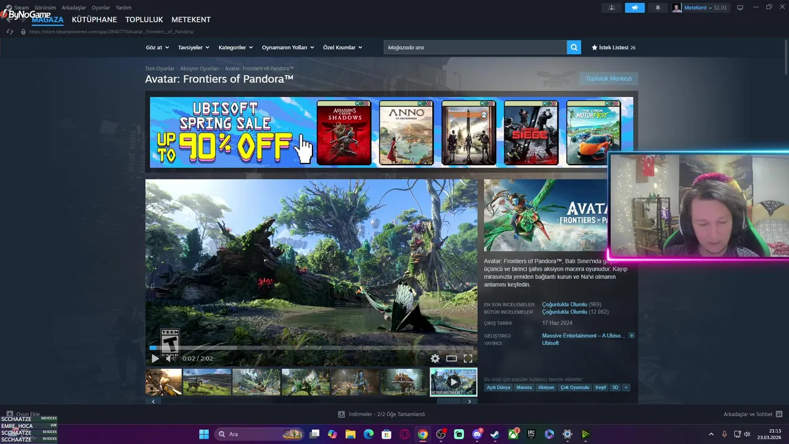Open the Arkadaşlar menu
Viewport: 789px width, 444px height.
74,7
